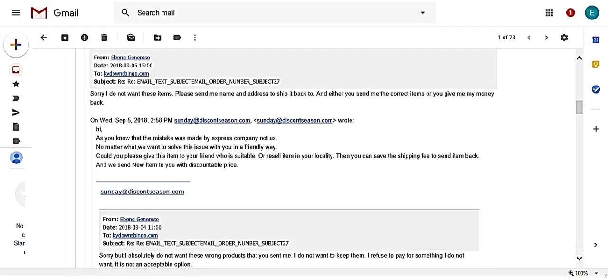
Task: Open Settings gear menu
Action: coord(564,38)
